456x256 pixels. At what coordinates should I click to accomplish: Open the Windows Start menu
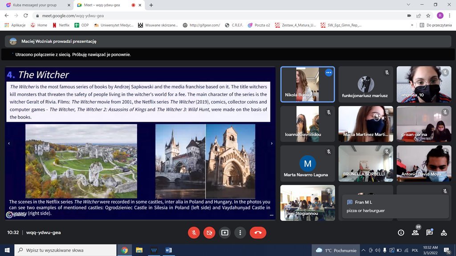coord(7,250)
